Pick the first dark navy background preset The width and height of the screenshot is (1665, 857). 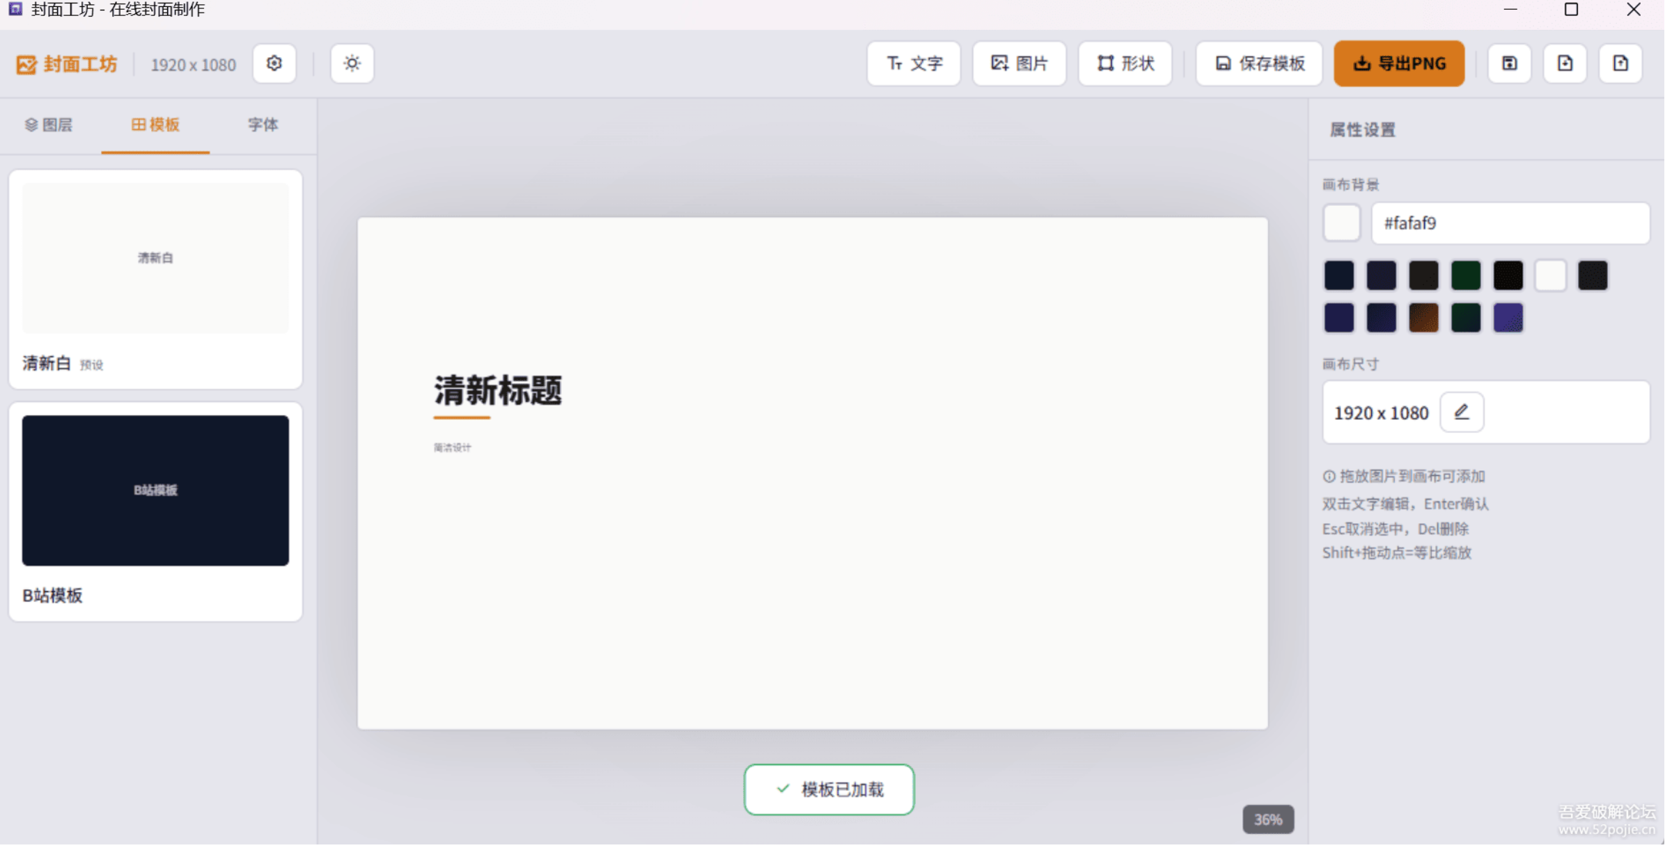pos(1339,276)
